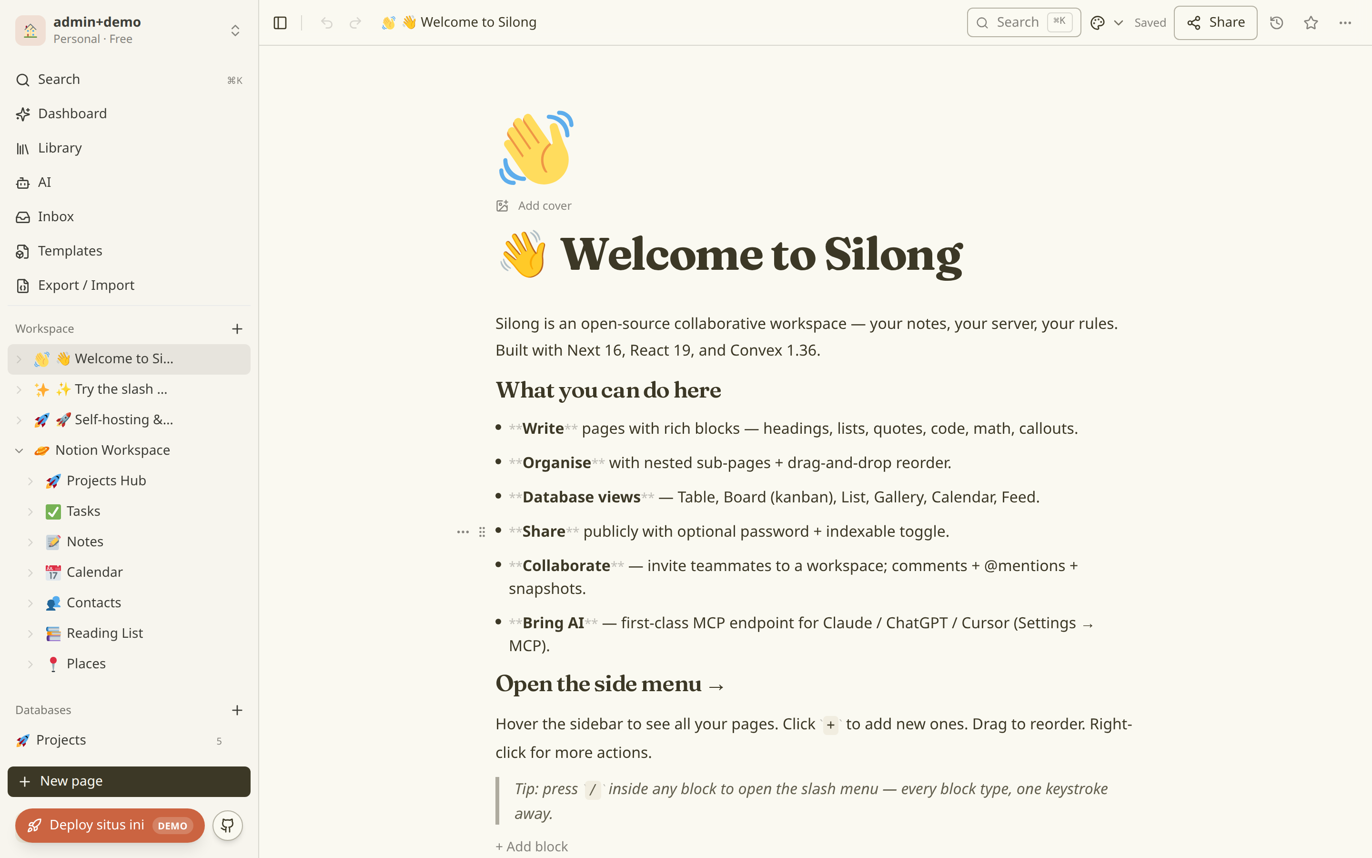Expand the Calendar subpage

coord(30,572)
